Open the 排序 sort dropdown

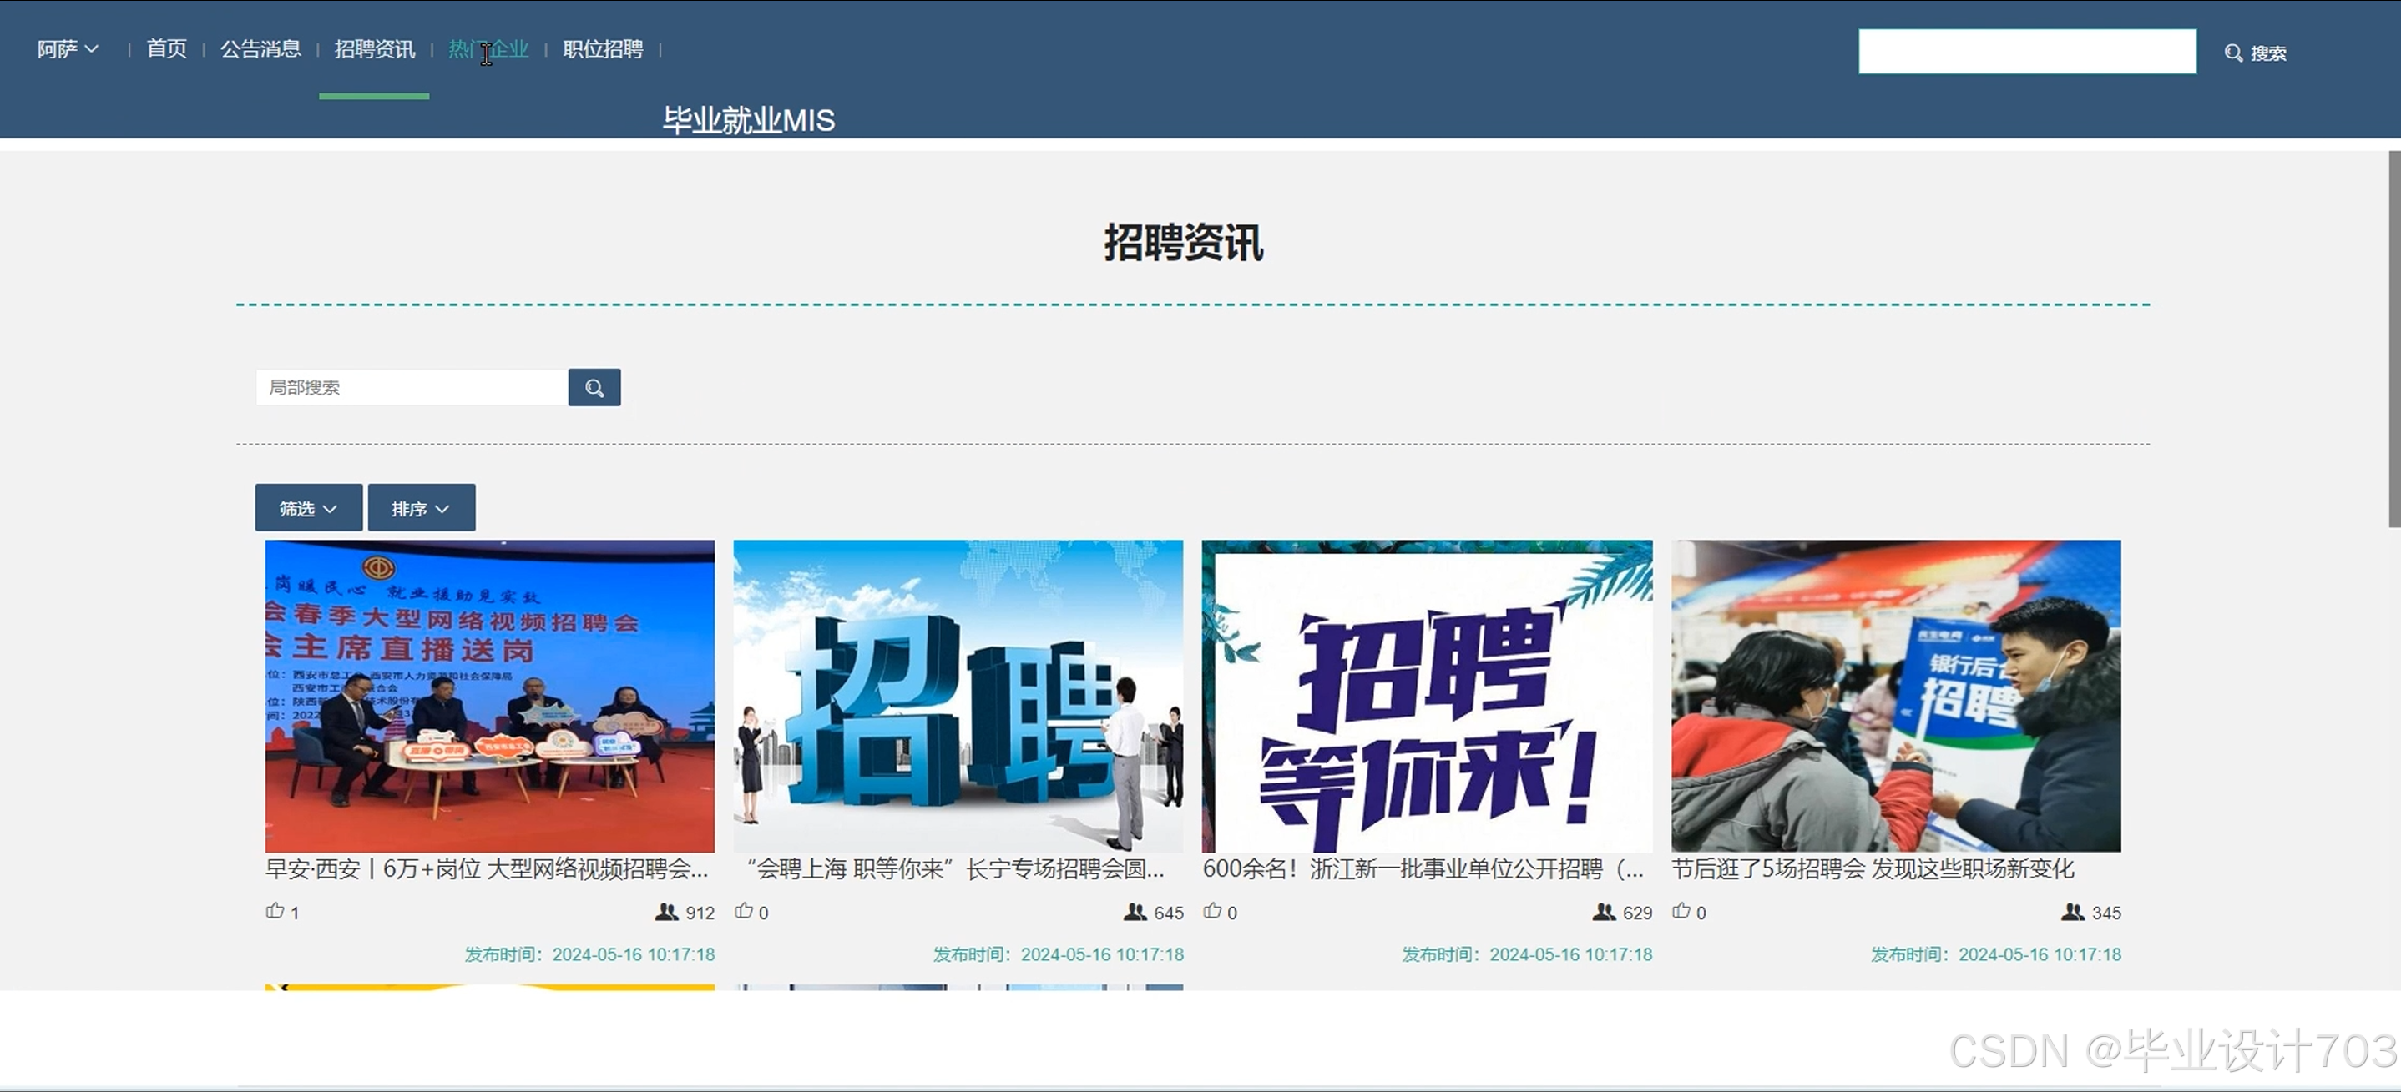click(422, 509)
